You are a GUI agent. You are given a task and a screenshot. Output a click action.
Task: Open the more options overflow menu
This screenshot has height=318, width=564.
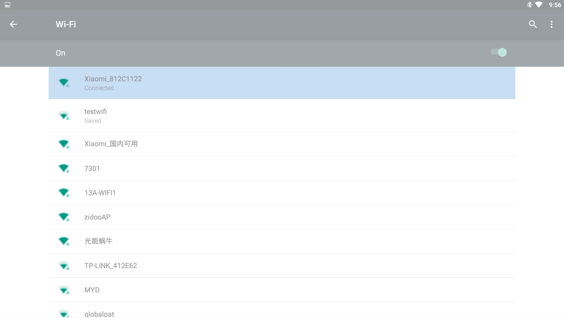point(551,24)
